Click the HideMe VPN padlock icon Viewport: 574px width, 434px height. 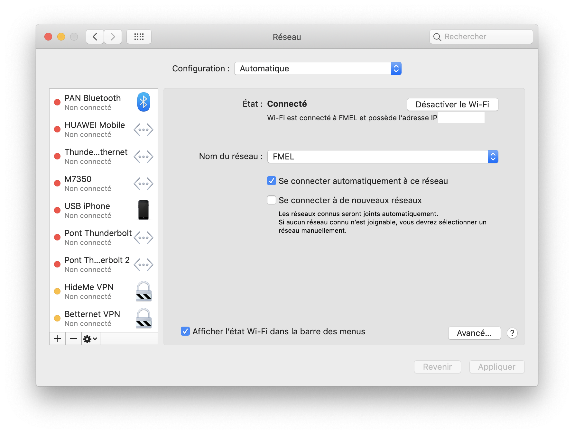(x=143, y=291)
